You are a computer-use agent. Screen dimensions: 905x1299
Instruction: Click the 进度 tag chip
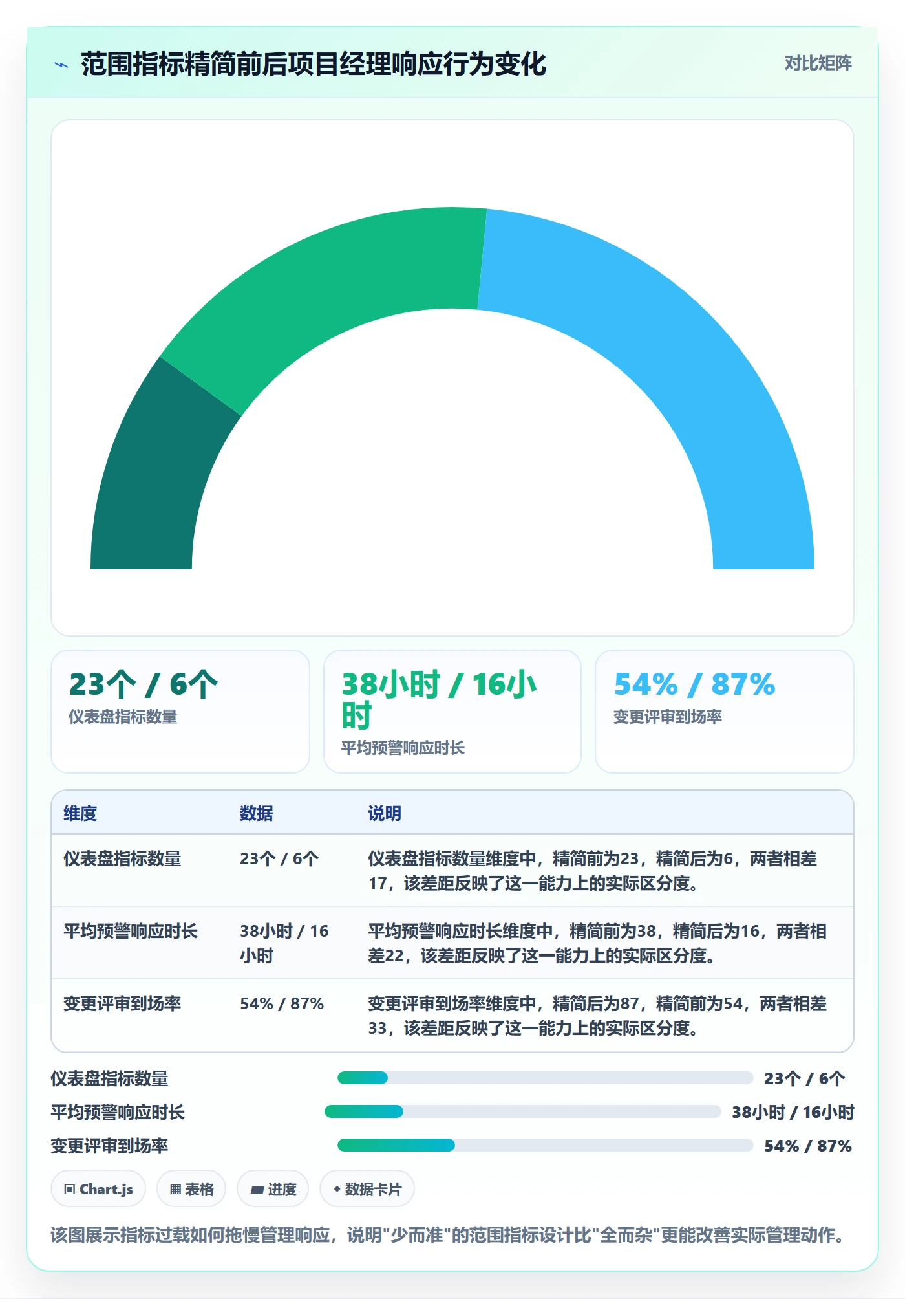pos(273,1189)
